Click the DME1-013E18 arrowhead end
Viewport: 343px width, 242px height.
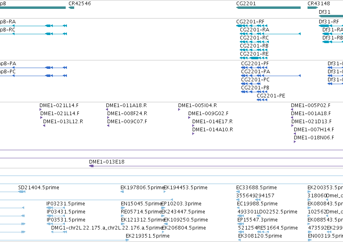(91, 166)
